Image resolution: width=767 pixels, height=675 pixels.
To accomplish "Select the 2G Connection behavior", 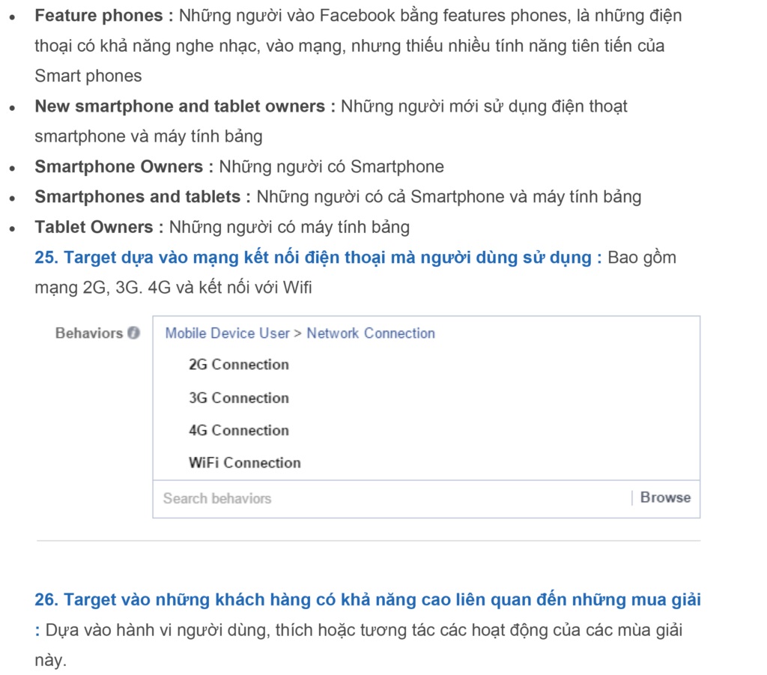I will [x=238, y=365].
